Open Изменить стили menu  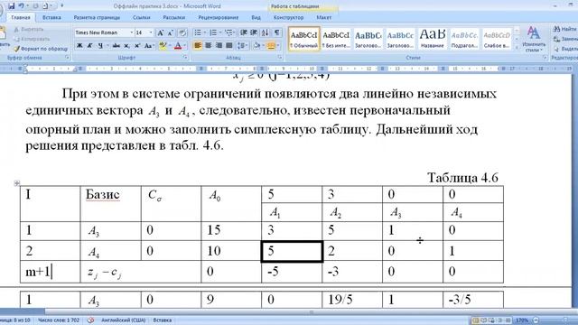(x=534, y=40)
